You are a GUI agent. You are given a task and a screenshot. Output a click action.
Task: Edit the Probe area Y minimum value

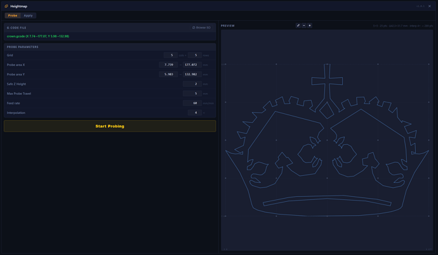[x=168, y=74]
